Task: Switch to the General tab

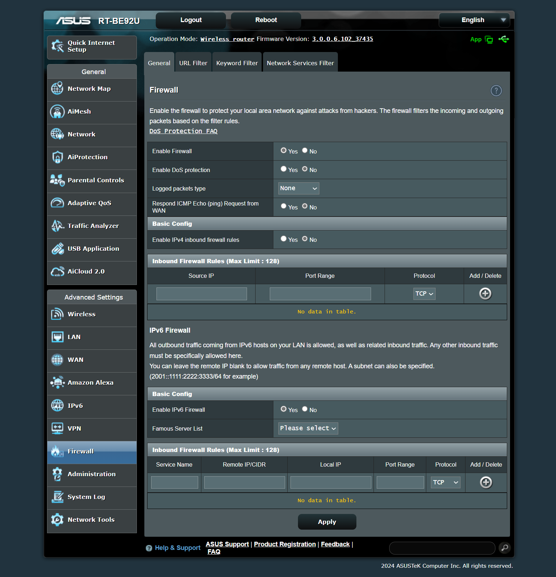Action: pyautogui.click(x=159, y=63)
